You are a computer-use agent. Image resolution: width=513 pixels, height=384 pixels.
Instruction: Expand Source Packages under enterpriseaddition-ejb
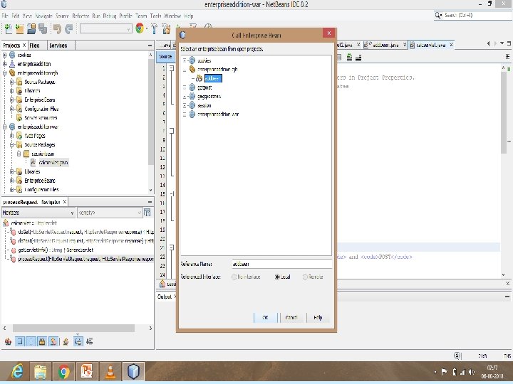click(12, 82)
